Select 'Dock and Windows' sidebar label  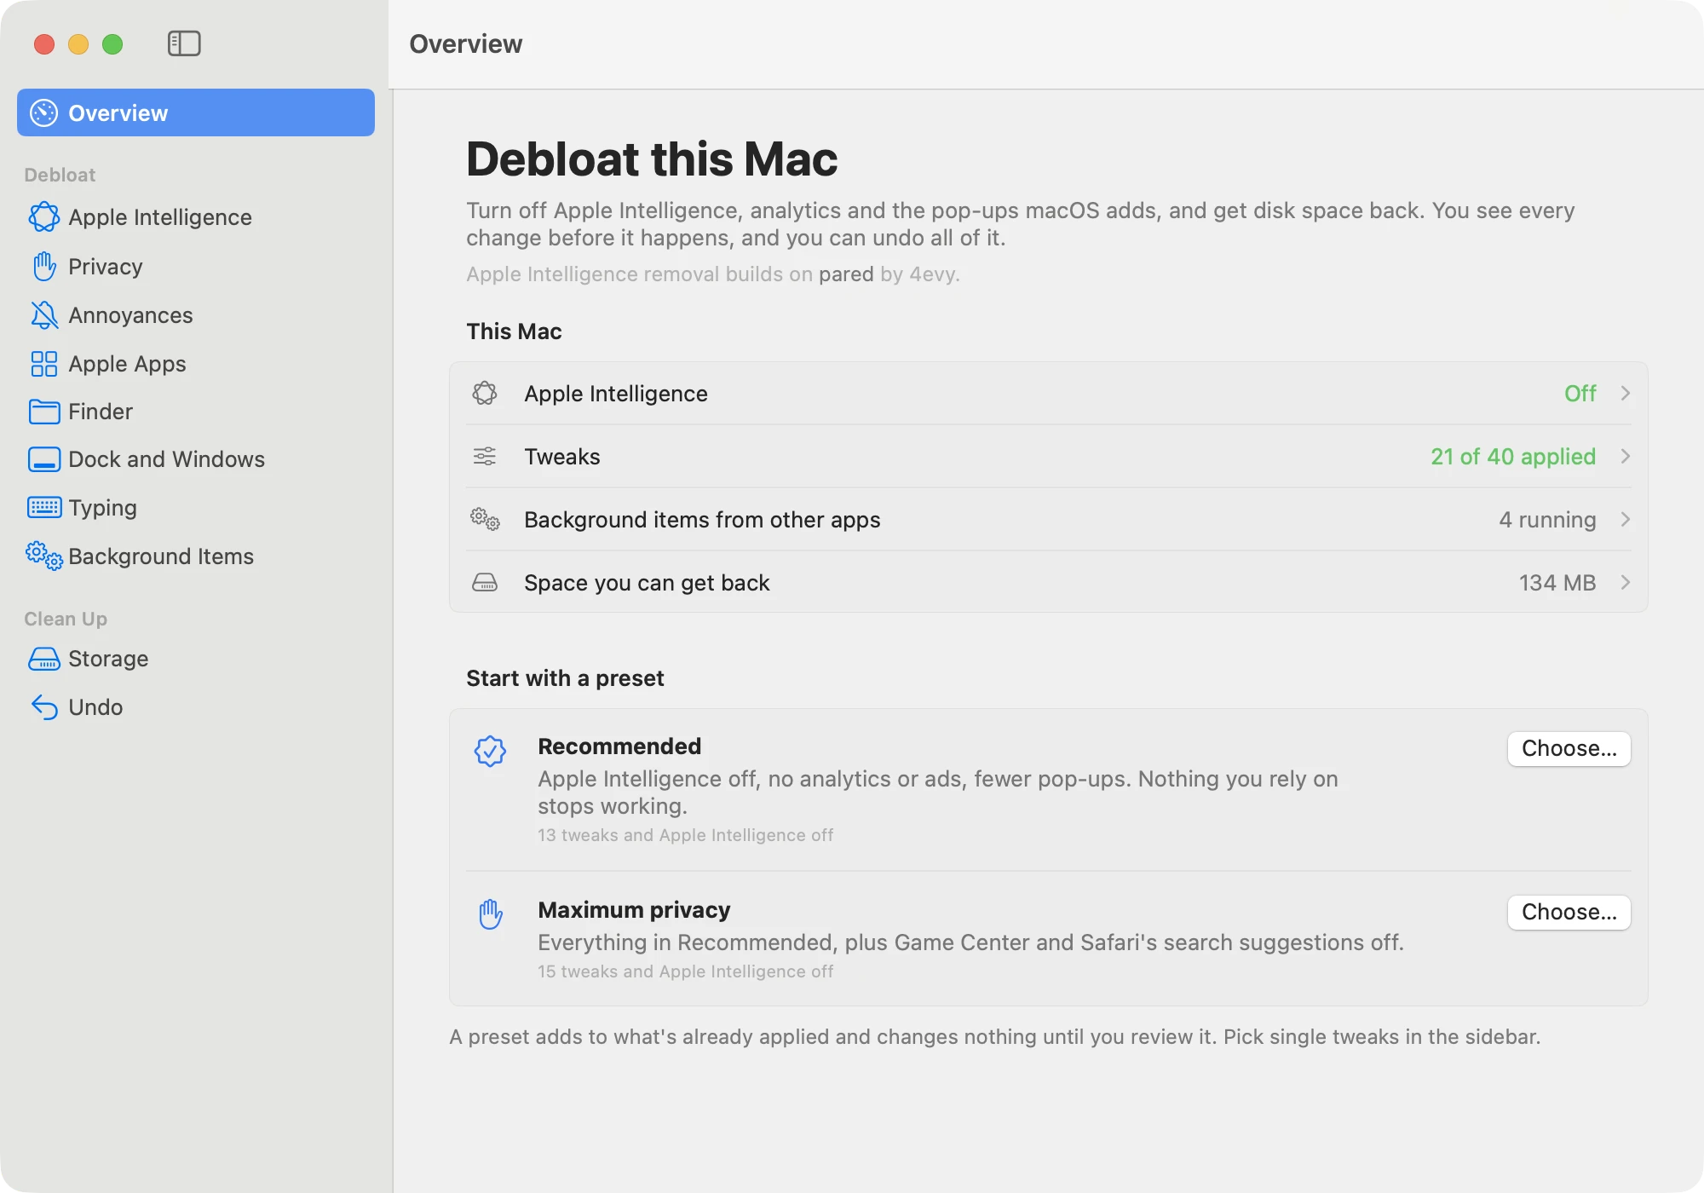(166, 459)
